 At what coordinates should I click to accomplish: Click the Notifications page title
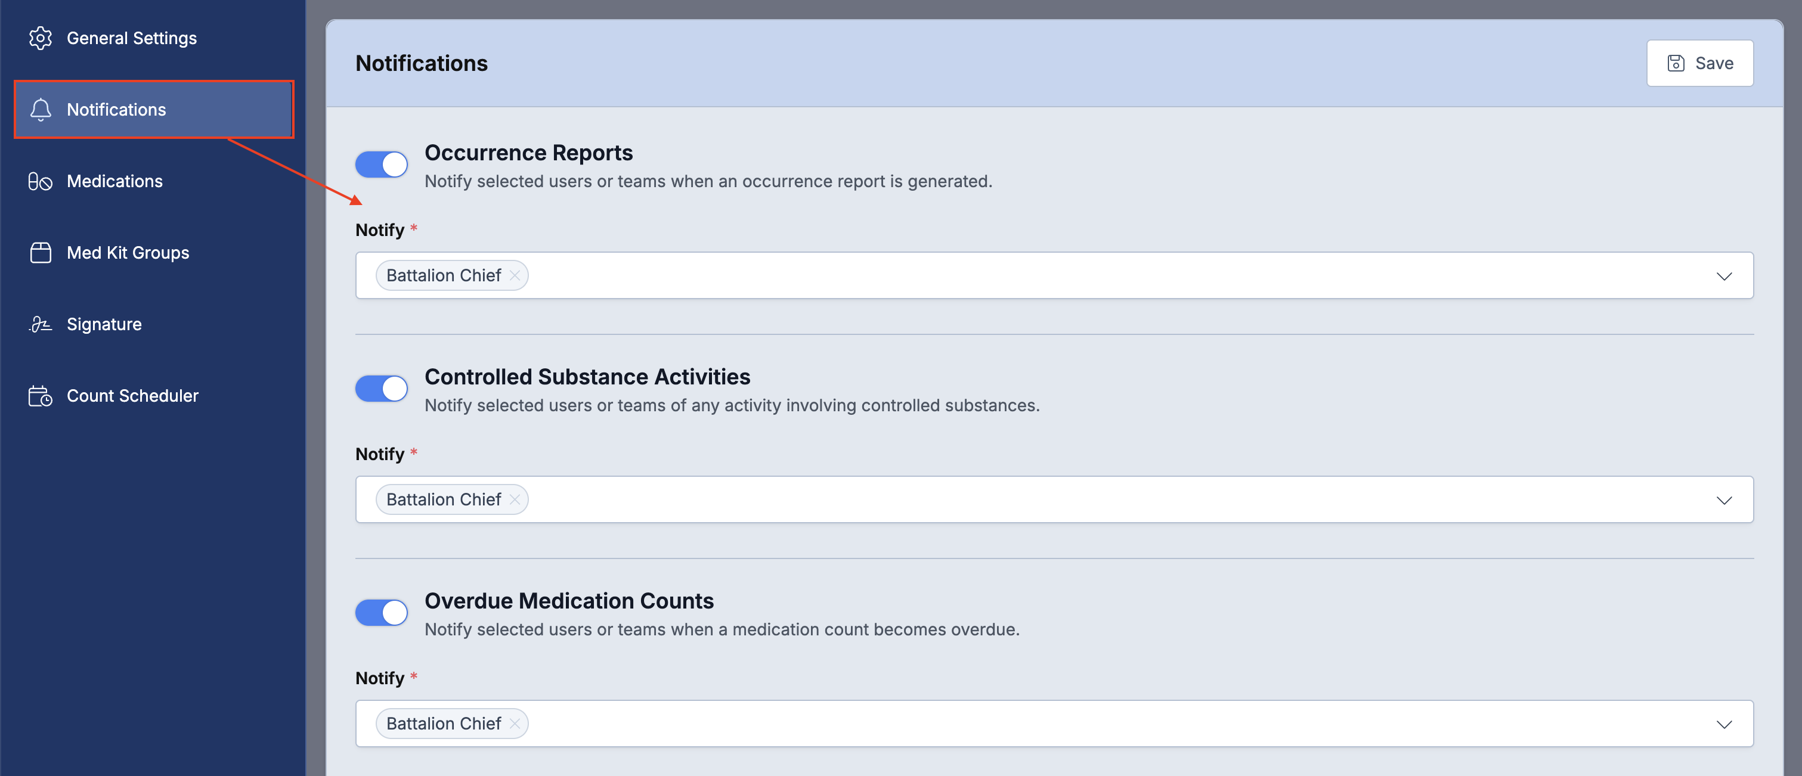[x=421, y=63]
